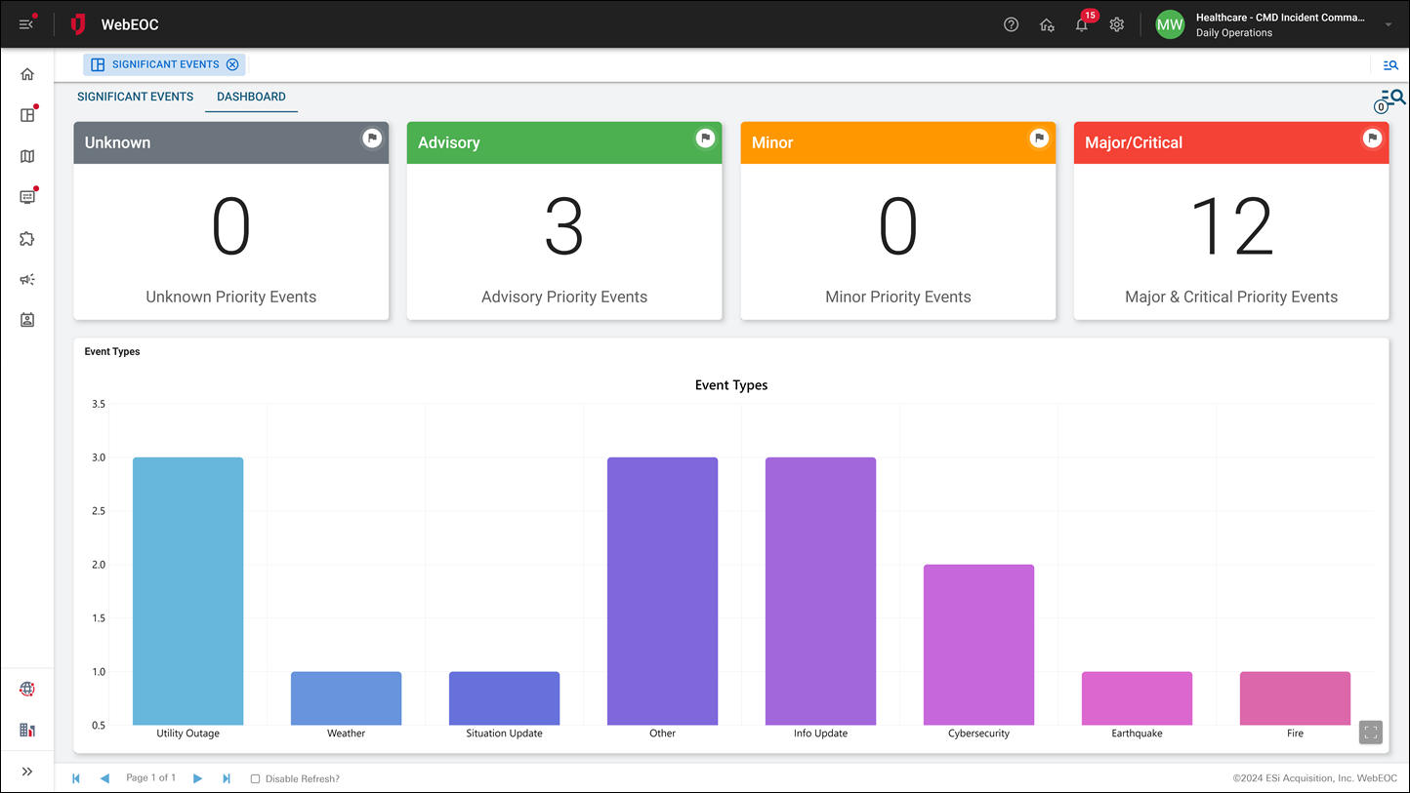Select the Maps icon in sidebar
This screenshot has height=793, width=1410.
click(x=27, y=156)
